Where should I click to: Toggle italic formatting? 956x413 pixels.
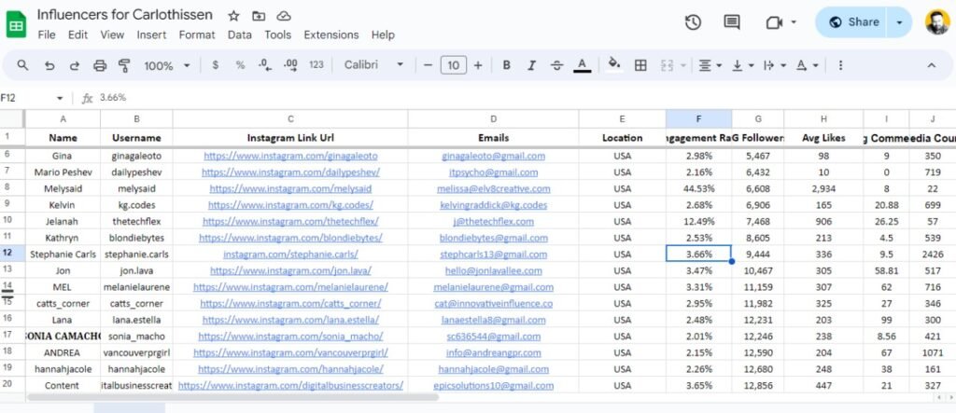pyautogui.click(x=532, y=65)
